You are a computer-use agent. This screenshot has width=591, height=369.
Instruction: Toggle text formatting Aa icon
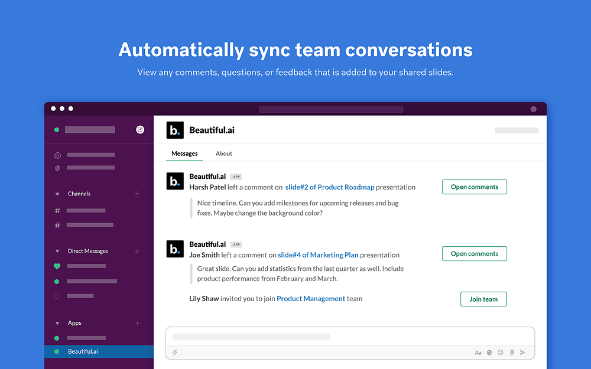[478, 352]
